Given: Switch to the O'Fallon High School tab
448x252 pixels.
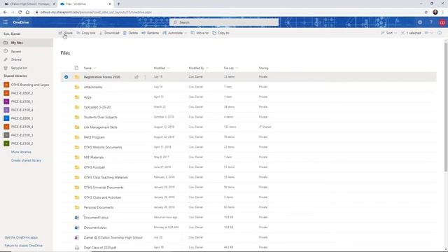Looking at the screenshot, I should coord(29,4).
